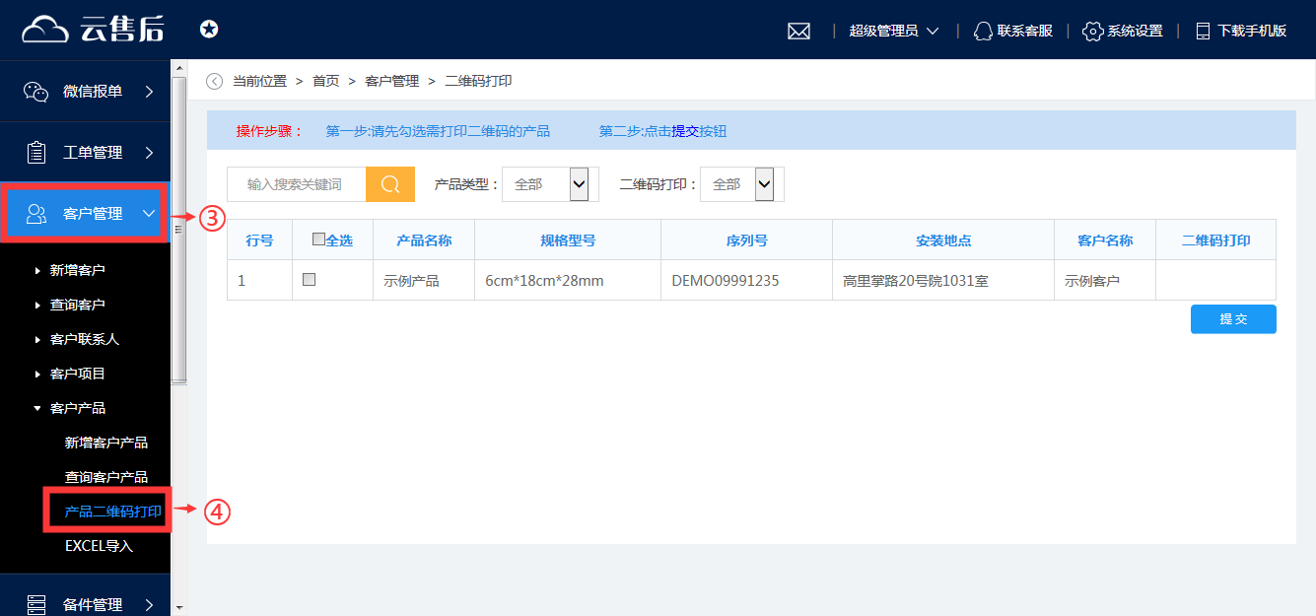Image resolution: width=1316 pixels, height=616 pixels.
Task: Click the sidebar scrollbar up arrow
Action: click(x=179, y=67)
